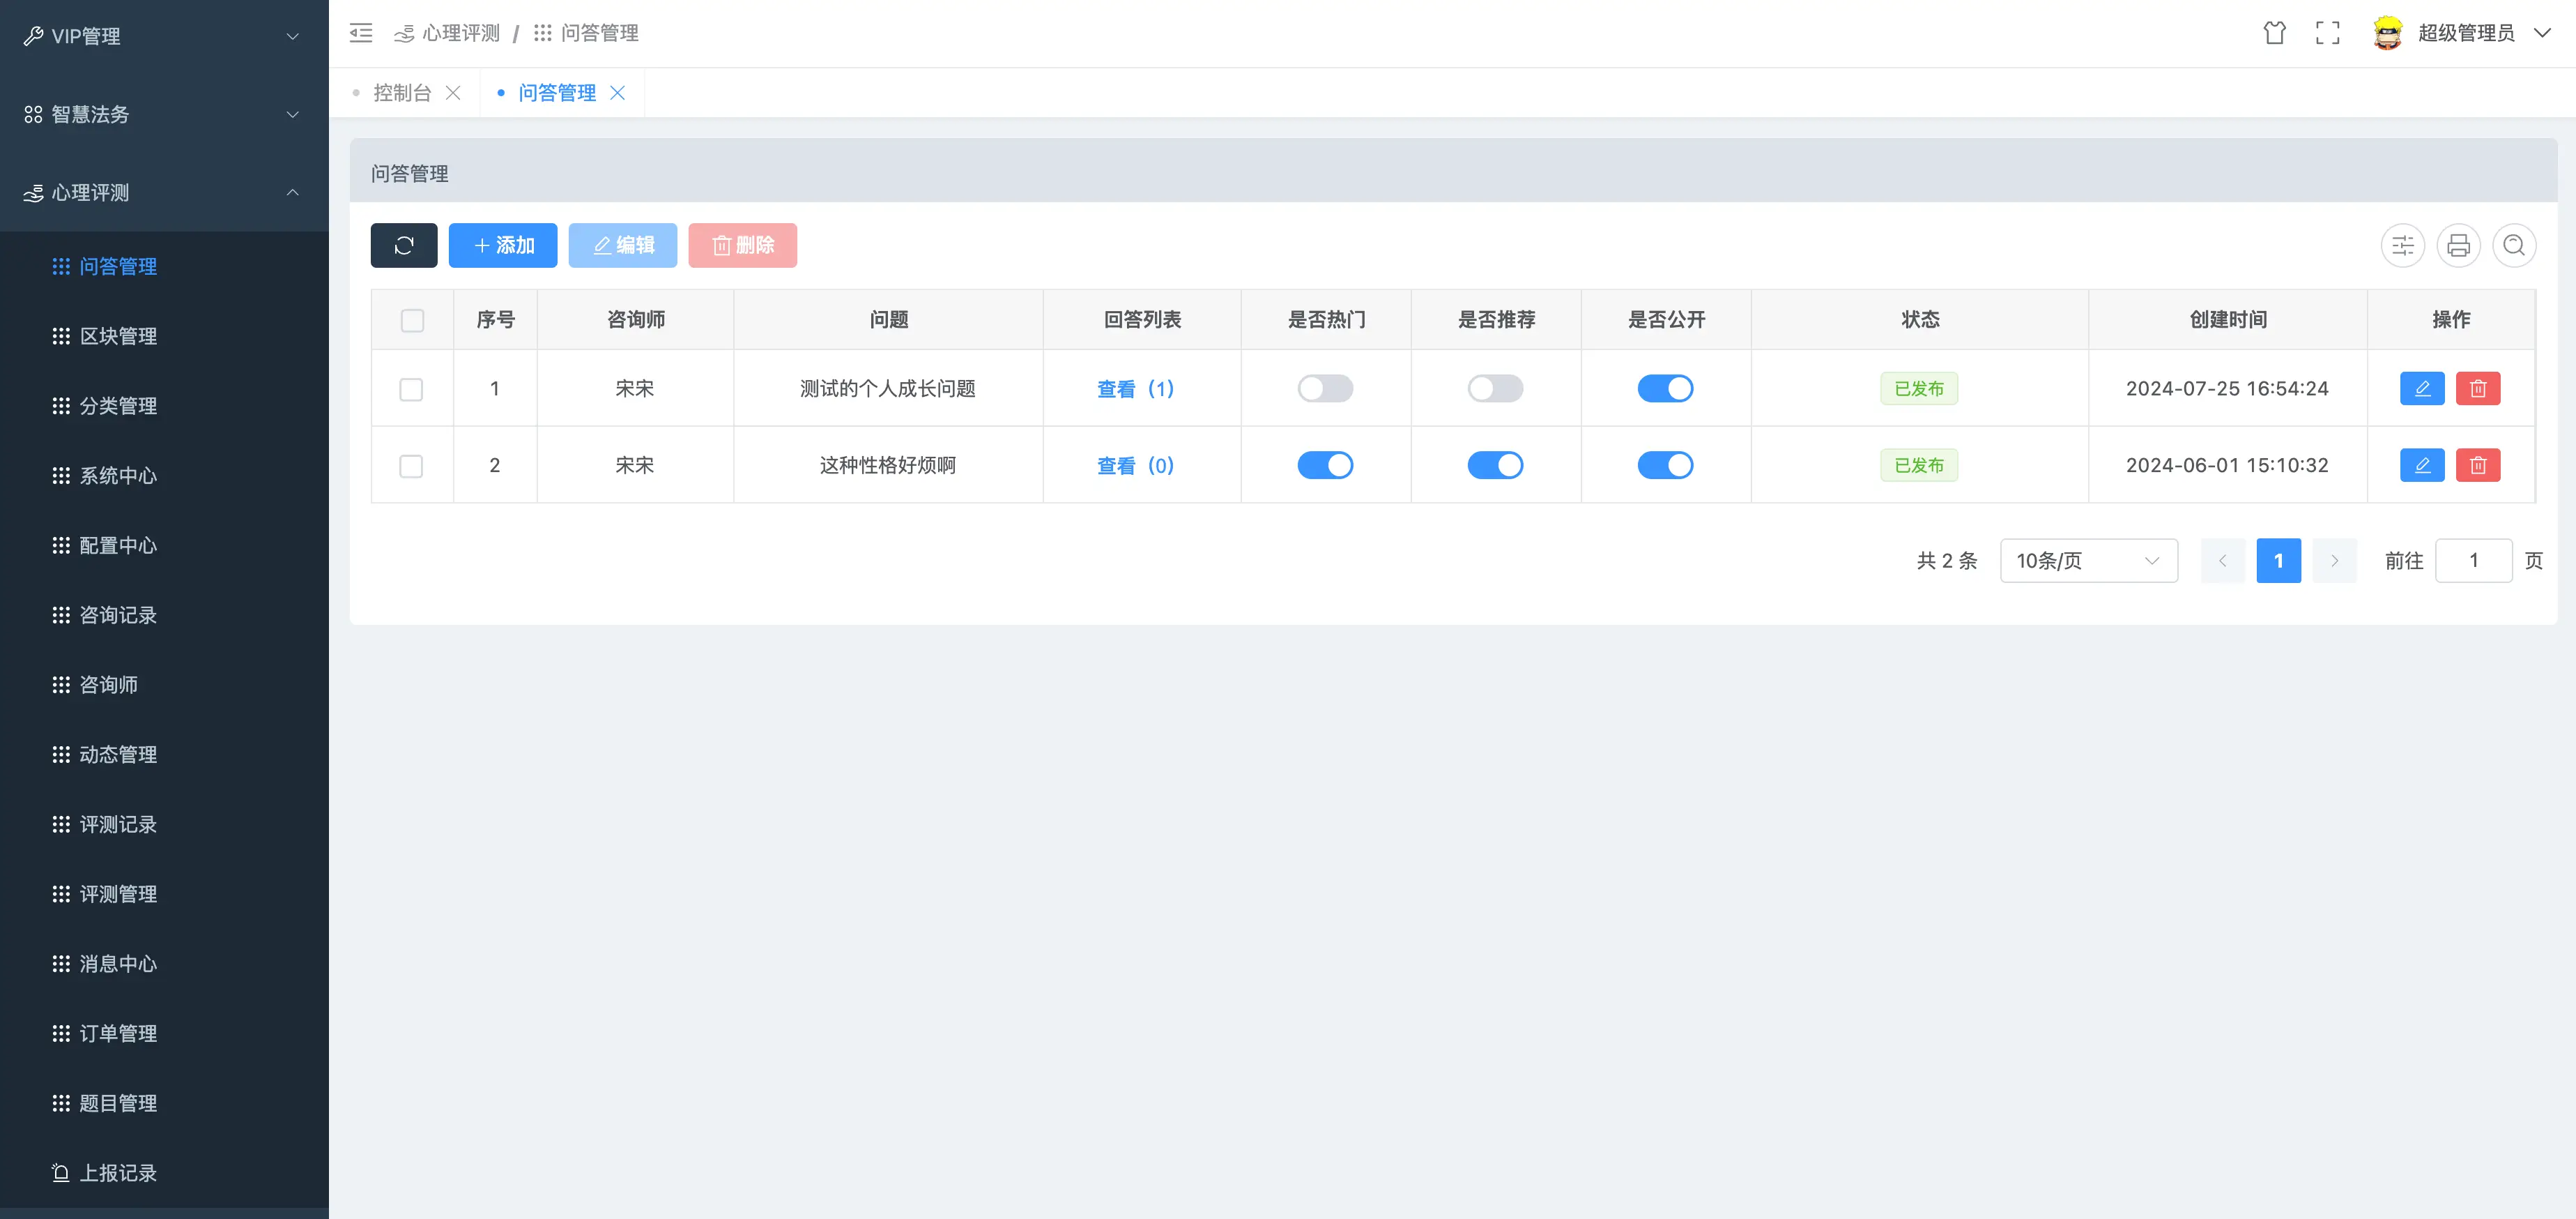The width and height of the screenshot is (2576, 1219).
Task: Select the 问答管理 tab
Action: (x=557, y=93)
